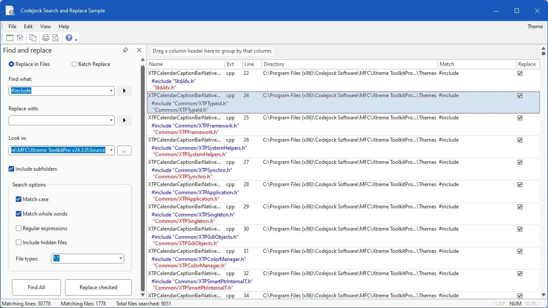548x308 pixels.
Task: Expand the Find what dropdown list
Action: 111,91
